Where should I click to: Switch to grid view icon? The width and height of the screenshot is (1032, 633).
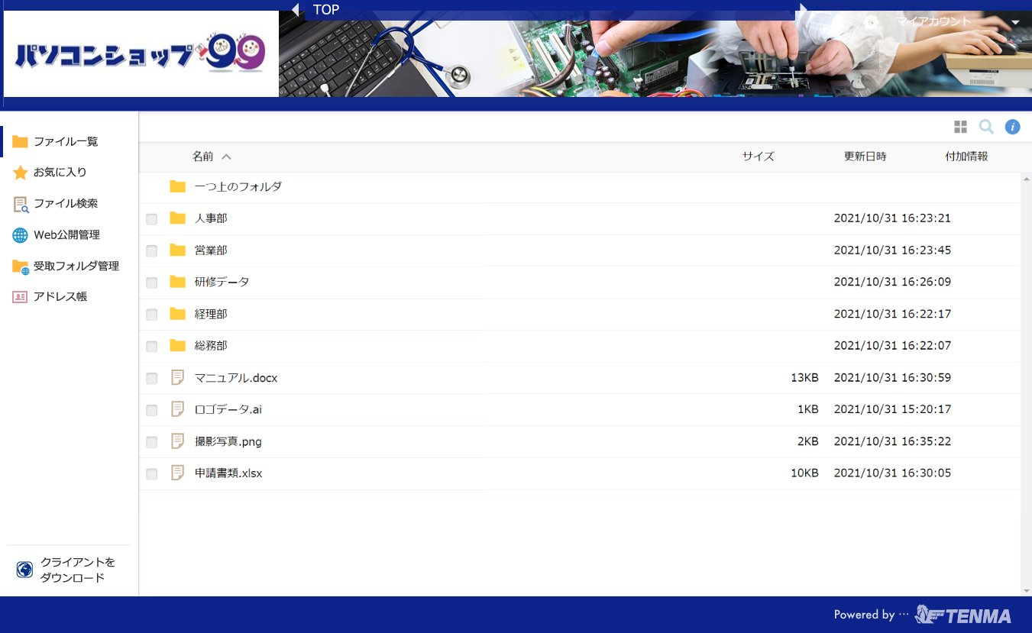[960, 127]
